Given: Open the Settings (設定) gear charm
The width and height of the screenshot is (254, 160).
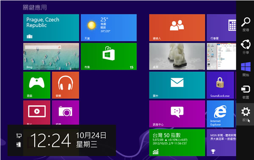Looking at the screenshot, I should (246, 114).
